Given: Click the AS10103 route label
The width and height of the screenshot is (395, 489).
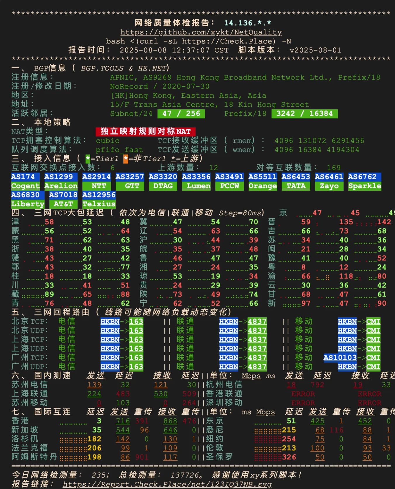Looking at the screenshot, I should click(x=340, y=357).
